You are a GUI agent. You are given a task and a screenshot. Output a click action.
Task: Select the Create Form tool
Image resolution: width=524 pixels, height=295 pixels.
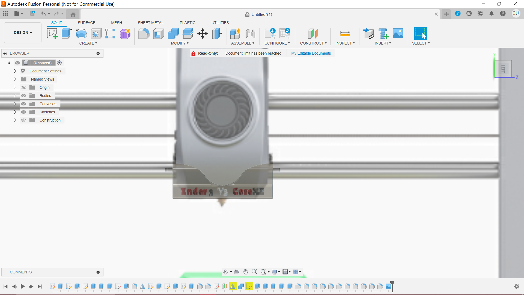point(125,34)
